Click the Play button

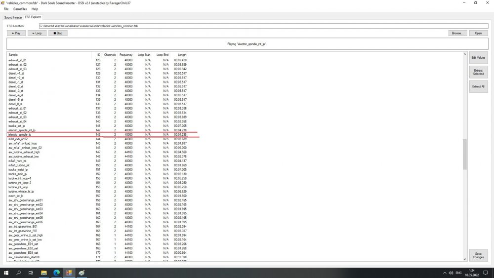coord(16,33)
